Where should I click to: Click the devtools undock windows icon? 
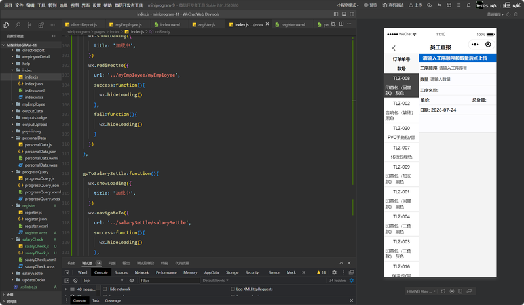(x=352, y=272)
